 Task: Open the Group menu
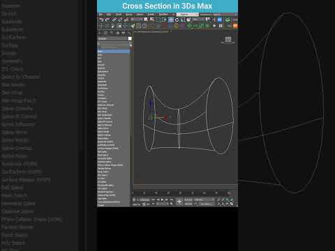[x=128, y=15]
